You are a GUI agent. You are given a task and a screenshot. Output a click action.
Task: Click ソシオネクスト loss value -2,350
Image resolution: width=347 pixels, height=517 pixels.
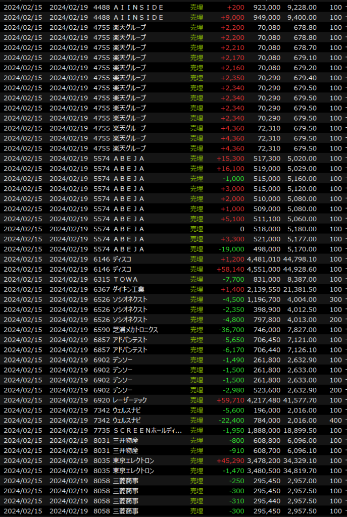pos(234,309)
